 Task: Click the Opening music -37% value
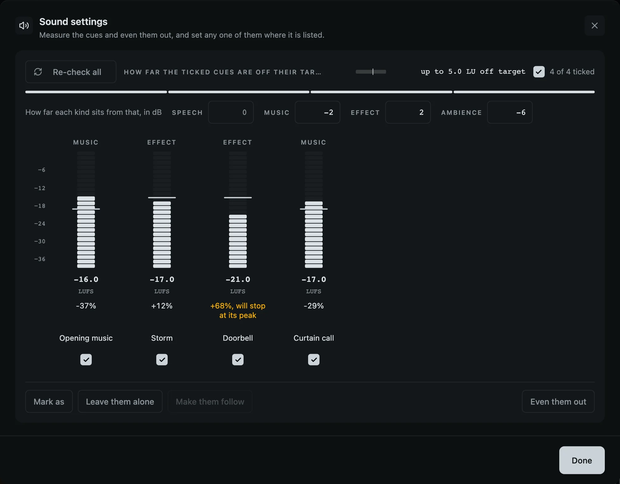86,306
